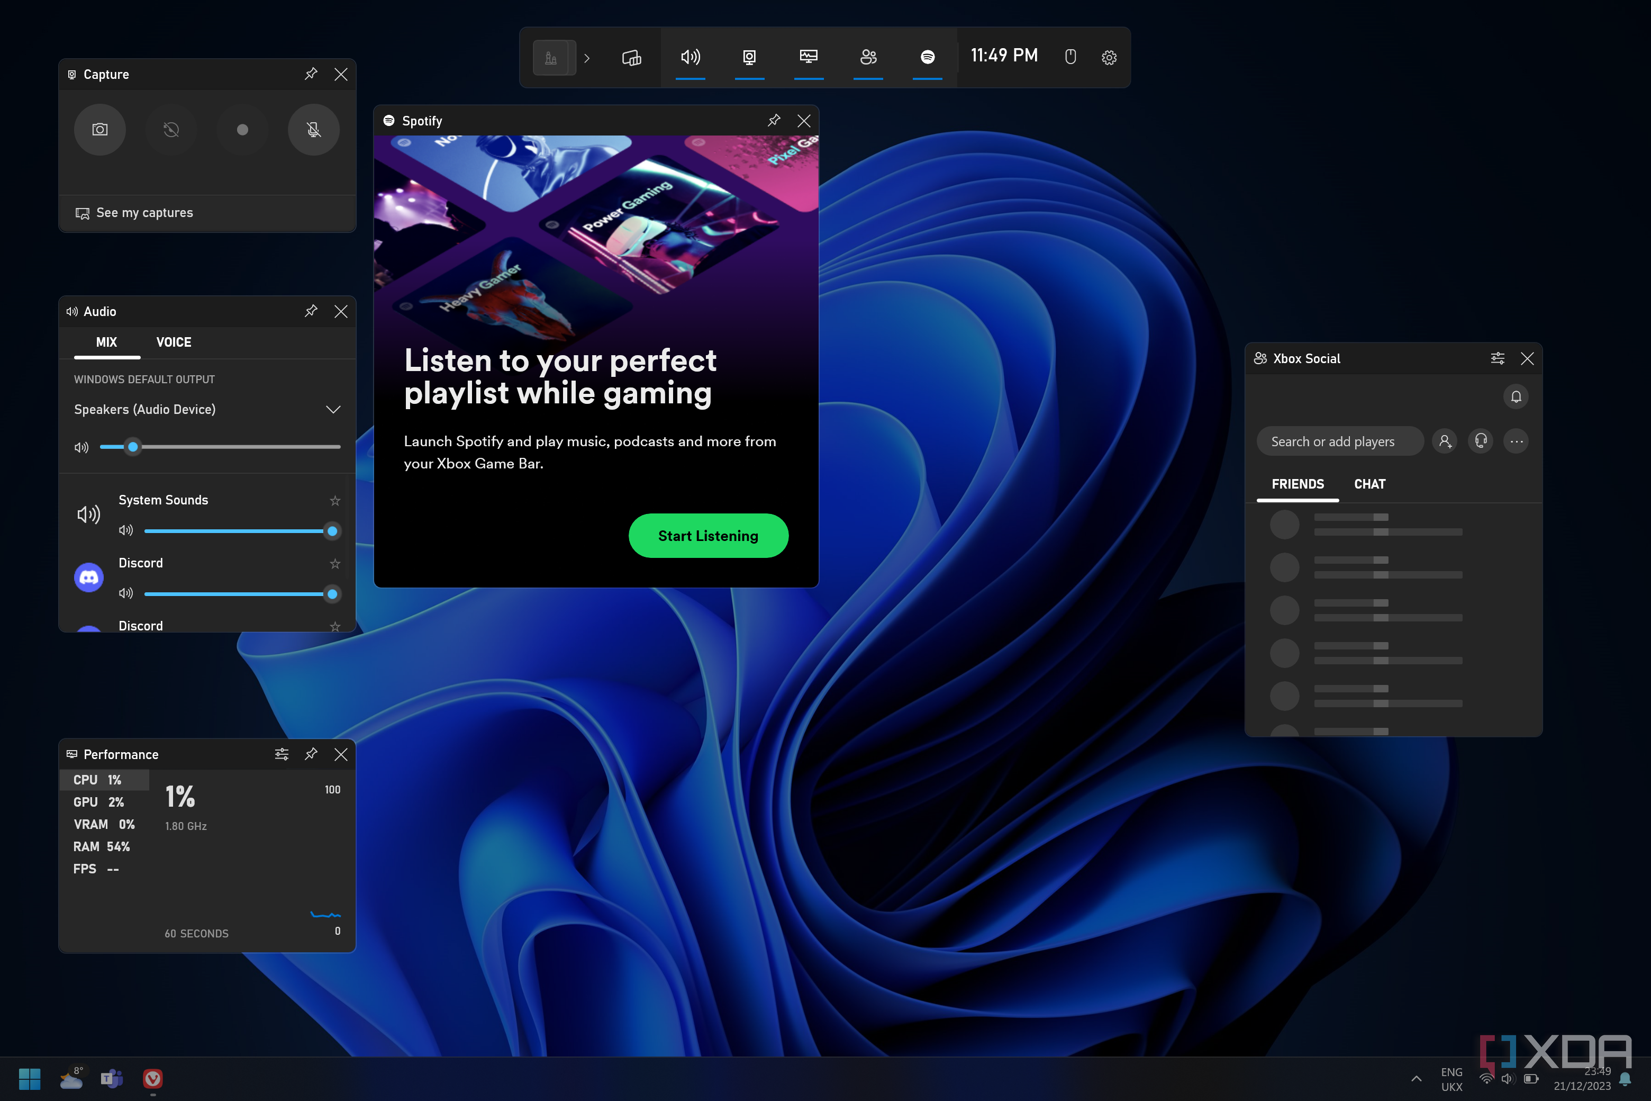Switch to the MIX tab in Audio

107,342
